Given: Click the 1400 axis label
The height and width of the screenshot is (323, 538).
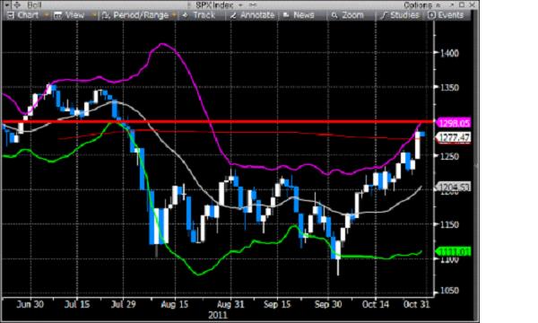Looking at the screenshot, I should click(x=449, y=53).
